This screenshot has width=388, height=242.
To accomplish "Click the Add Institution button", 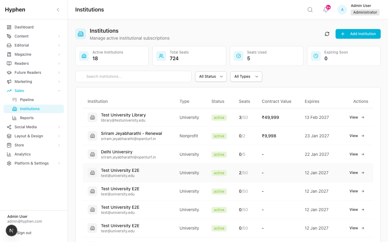I will pos(358,34).
